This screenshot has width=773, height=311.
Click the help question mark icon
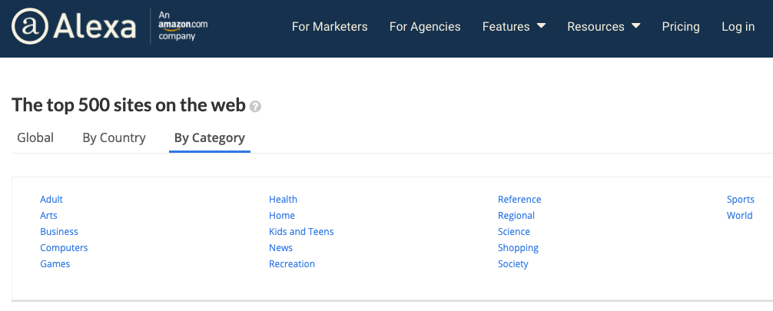point(255,106)
